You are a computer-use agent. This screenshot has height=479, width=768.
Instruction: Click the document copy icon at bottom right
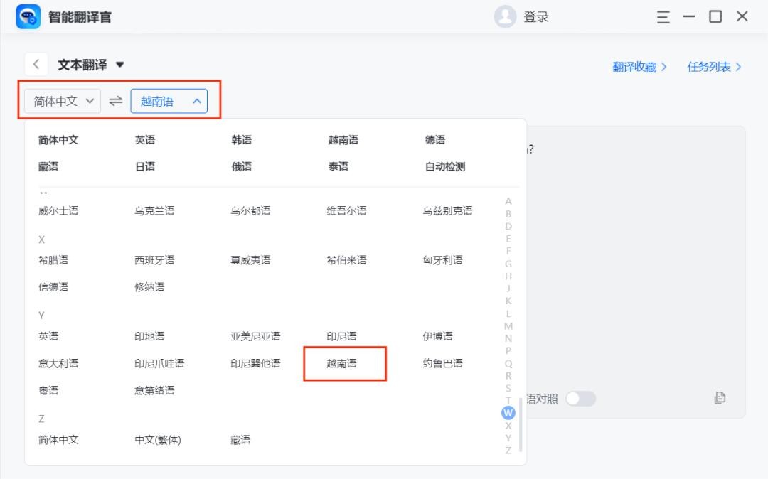(x=720, y=398)
